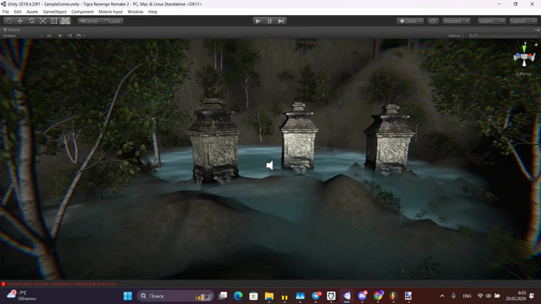
Task: Open the Account dropdown
Action: pyautogui.click(x=456, y=21)
